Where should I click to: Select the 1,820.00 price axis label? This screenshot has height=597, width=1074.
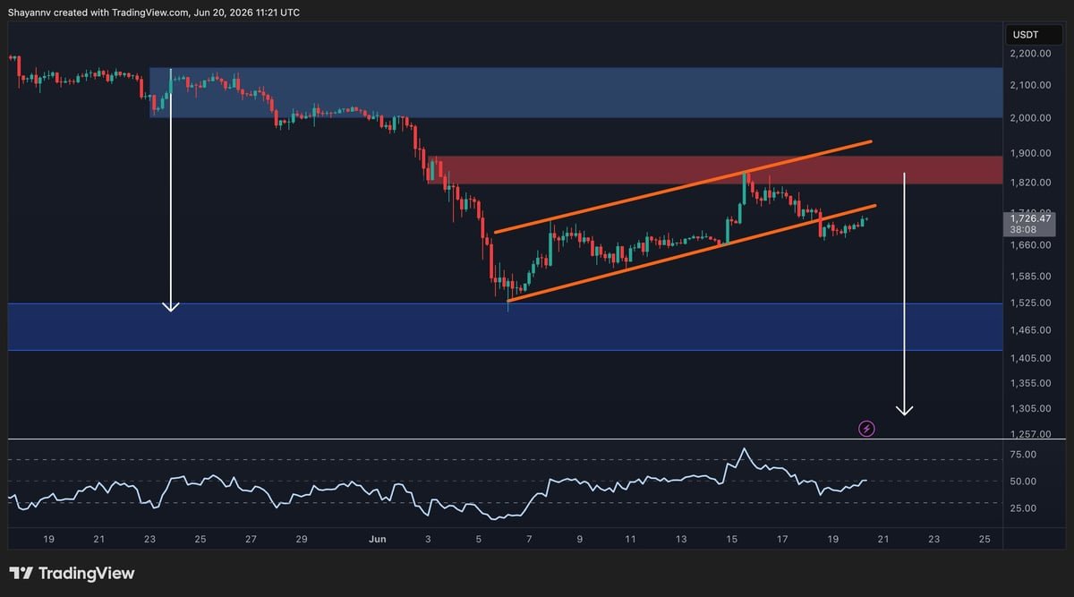(x=1029, y=183)
